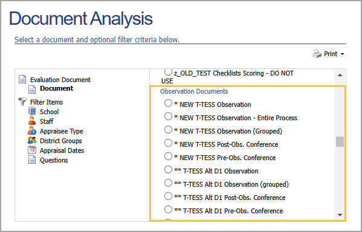Screen dimensions: 362x232
Task: Open the Appraisee Type filter
Action: (62, 131)
